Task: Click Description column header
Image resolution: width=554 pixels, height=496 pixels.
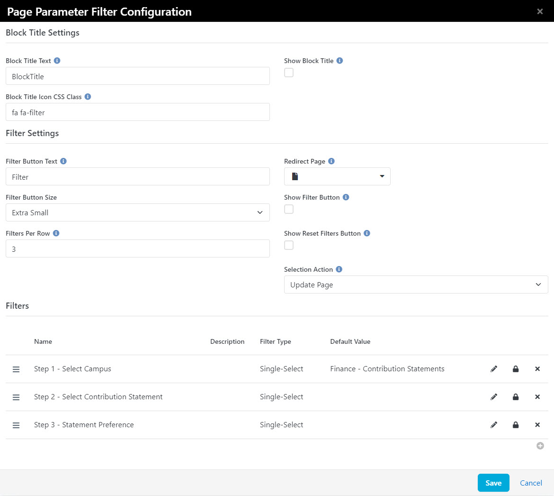Action: [227, 341]
